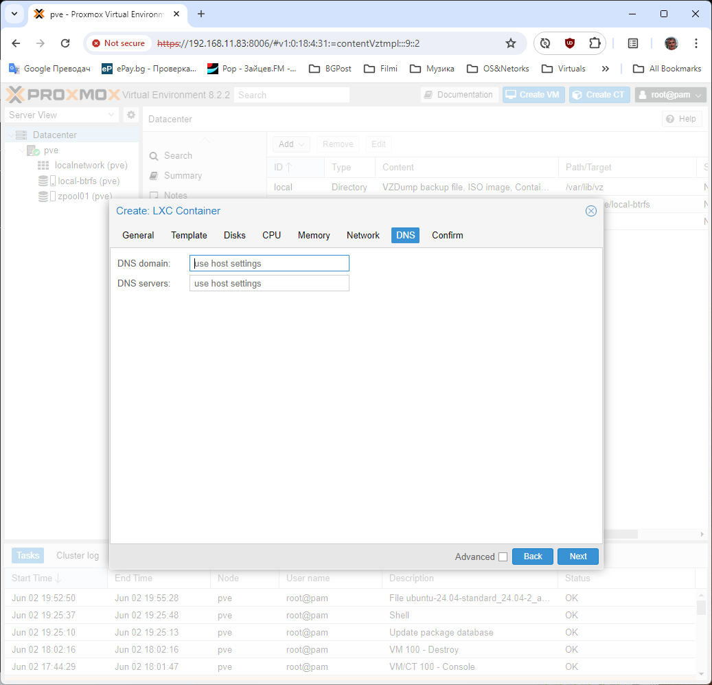
Task: Open a new browser tab
Action: point(201,14)
